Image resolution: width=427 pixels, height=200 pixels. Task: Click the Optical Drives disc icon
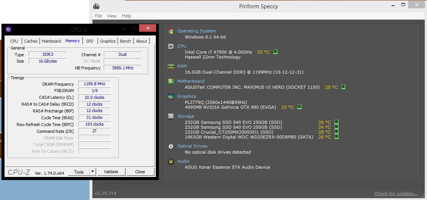[x=171, y=146]
